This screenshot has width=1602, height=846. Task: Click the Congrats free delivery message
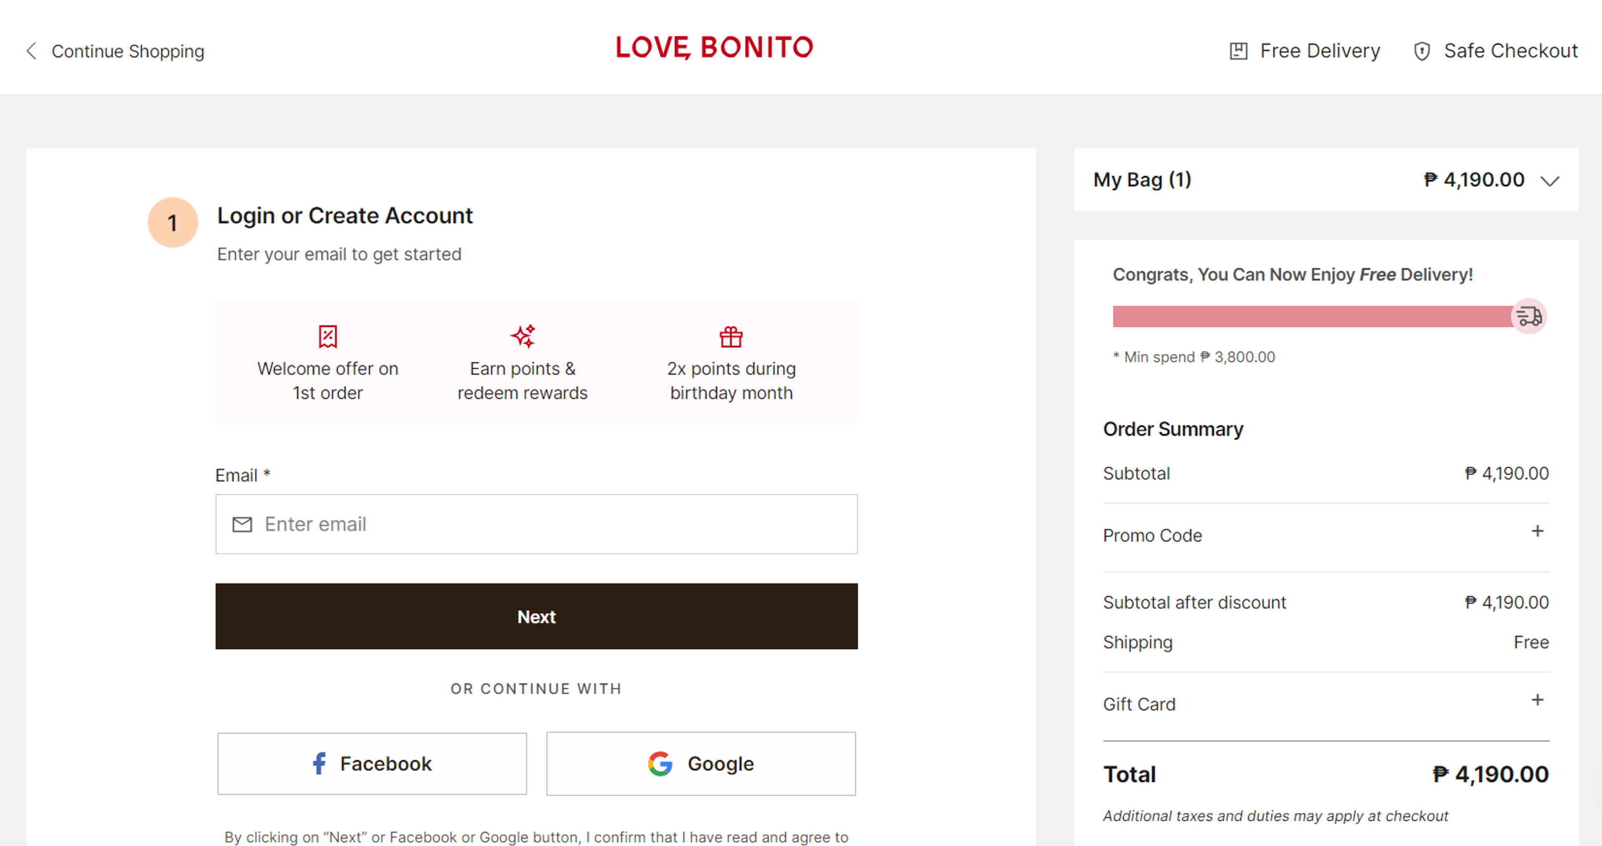coord(1292,274)
